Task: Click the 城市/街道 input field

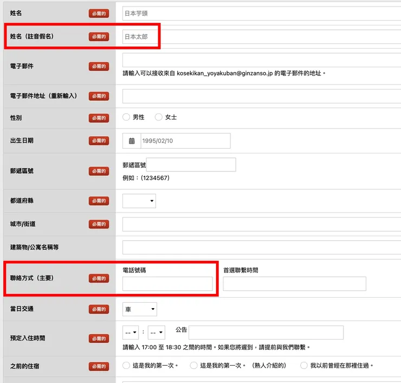Action: coord(262,224)
